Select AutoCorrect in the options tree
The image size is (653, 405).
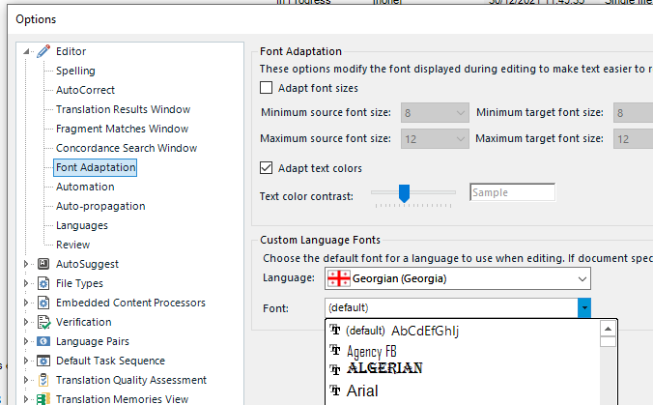85,90
